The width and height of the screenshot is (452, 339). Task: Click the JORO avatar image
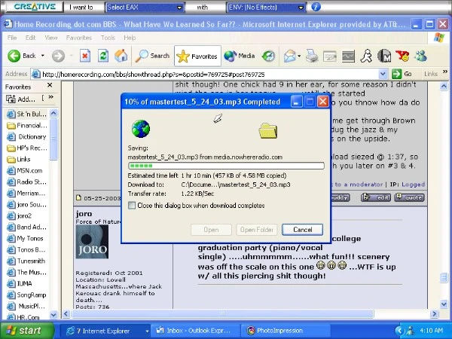click(x=92, y=242)
